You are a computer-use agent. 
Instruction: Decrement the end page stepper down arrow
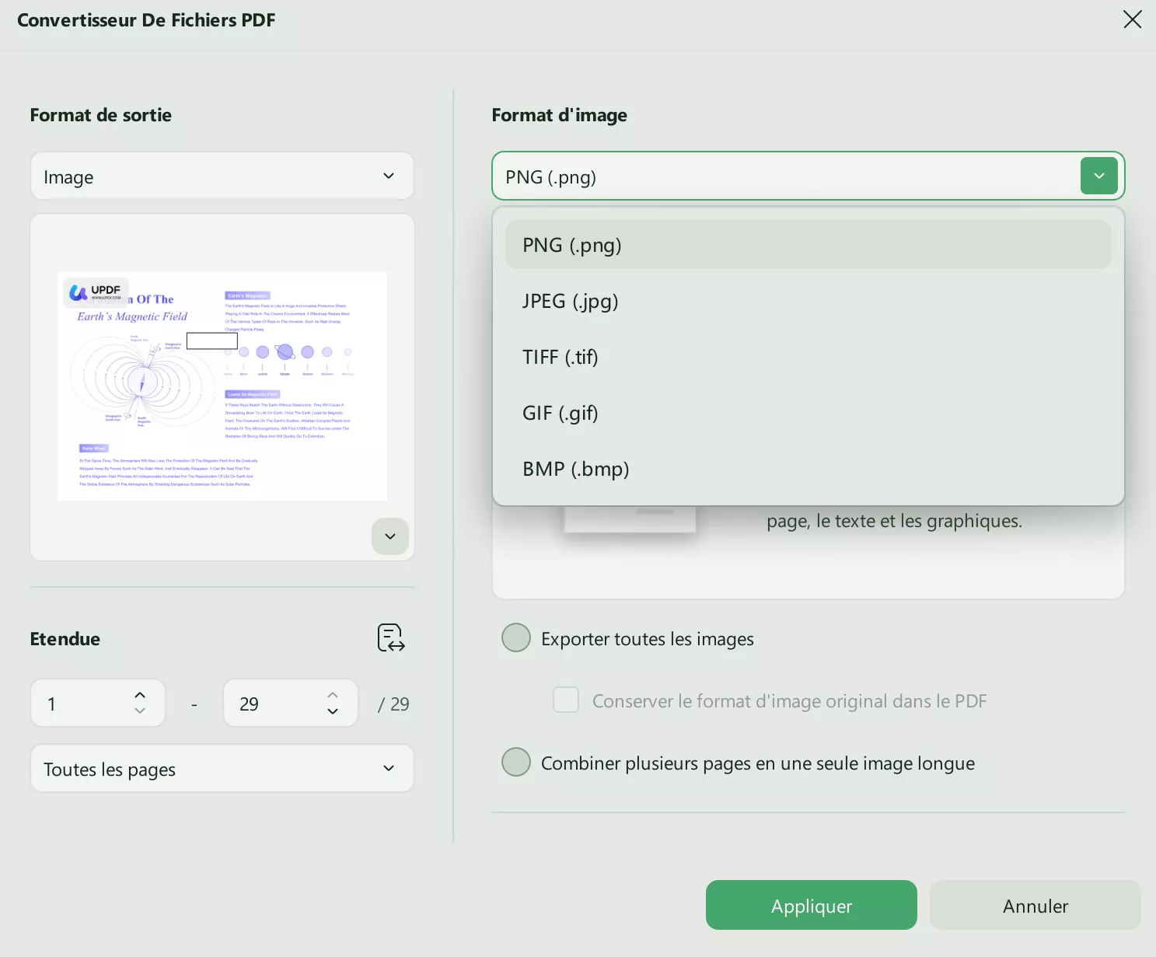[x=333, y=711]
